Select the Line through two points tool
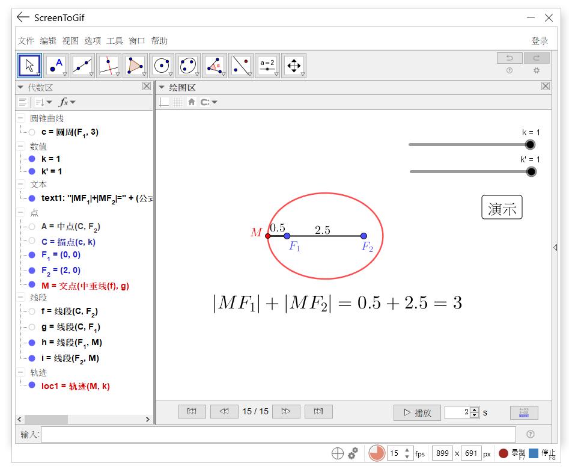 pyautogui.click(x=82, y=65)
